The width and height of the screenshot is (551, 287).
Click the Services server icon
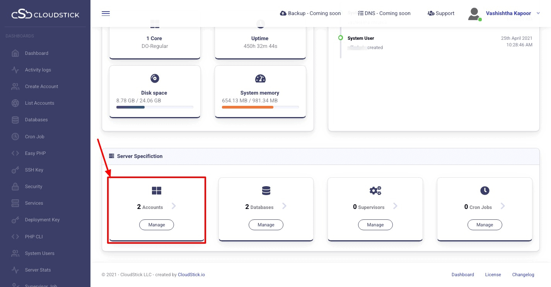click(x=15, y=203)
